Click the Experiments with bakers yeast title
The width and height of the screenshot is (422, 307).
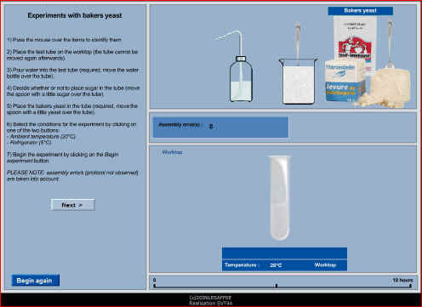pyautogui.click(x=75, y=15)
